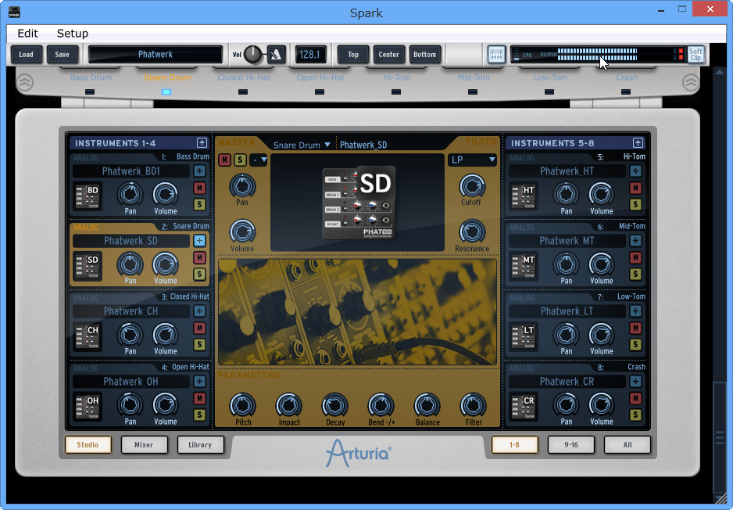This screenshot has height=510, width=733.
Task: Mute the Crash instrument
Action: coord(635,398)
